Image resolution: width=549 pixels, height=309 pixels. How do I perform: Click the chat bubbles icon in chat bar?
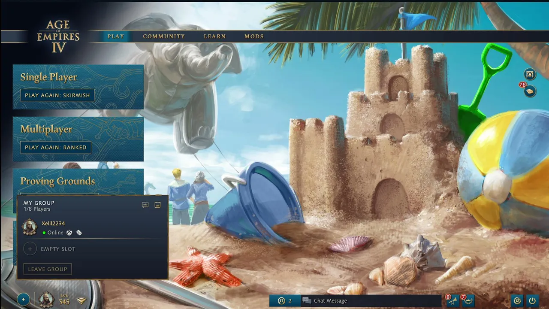point(306,301)
